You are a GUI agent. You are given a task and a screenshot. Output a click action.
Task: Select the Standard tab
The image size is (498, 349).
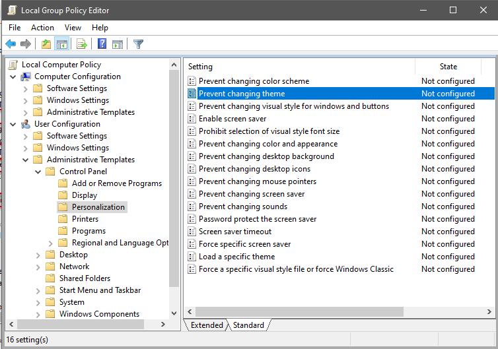coord(248,325)
